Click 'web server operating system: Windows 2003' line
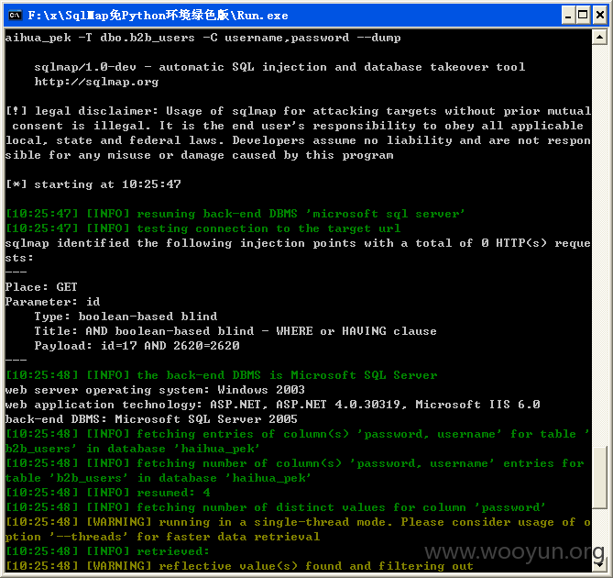613x578 pixels. [x=155, y=390]
